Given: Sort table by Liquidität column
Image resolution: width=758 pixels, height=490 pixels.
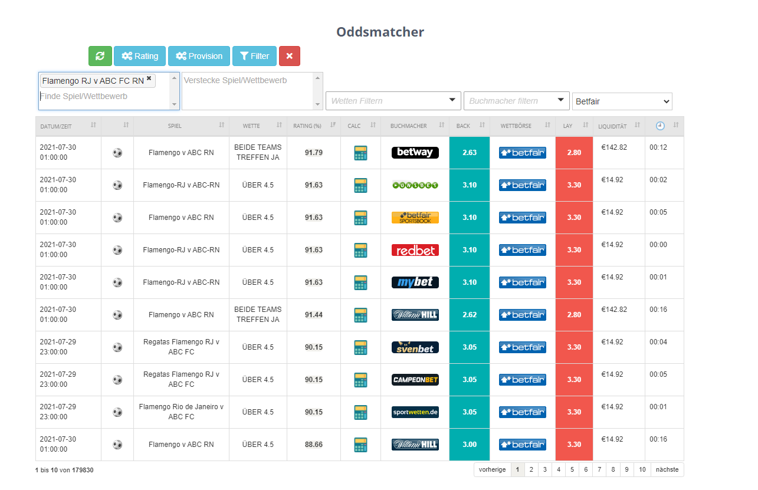Looking at the screenshot, I should coord(619,126).
